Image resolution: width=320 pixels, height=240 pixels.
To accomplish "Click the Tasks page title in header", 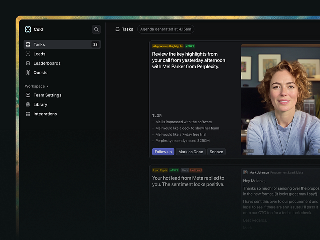I will click(128, 29).
